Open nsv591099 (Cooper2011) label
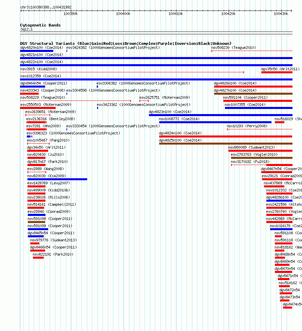302x331 pixels. point(50,226)
